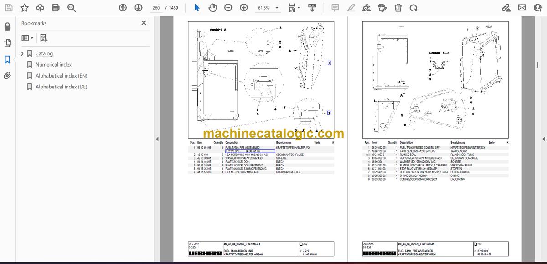Click the Print file icon
This screenshot has width=547, height=264.
pos(56,8)
